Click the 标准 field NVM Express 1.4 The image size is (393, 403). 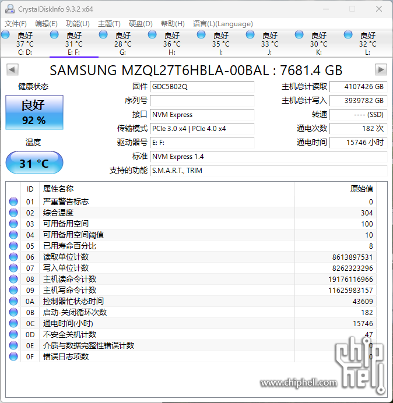click(269, 157)
